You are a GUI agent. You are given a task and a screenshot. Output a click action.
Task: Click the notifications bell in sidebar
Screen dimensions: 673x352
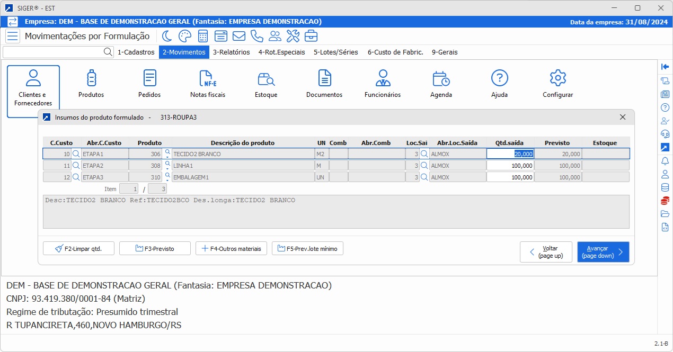tap(665, 161)
